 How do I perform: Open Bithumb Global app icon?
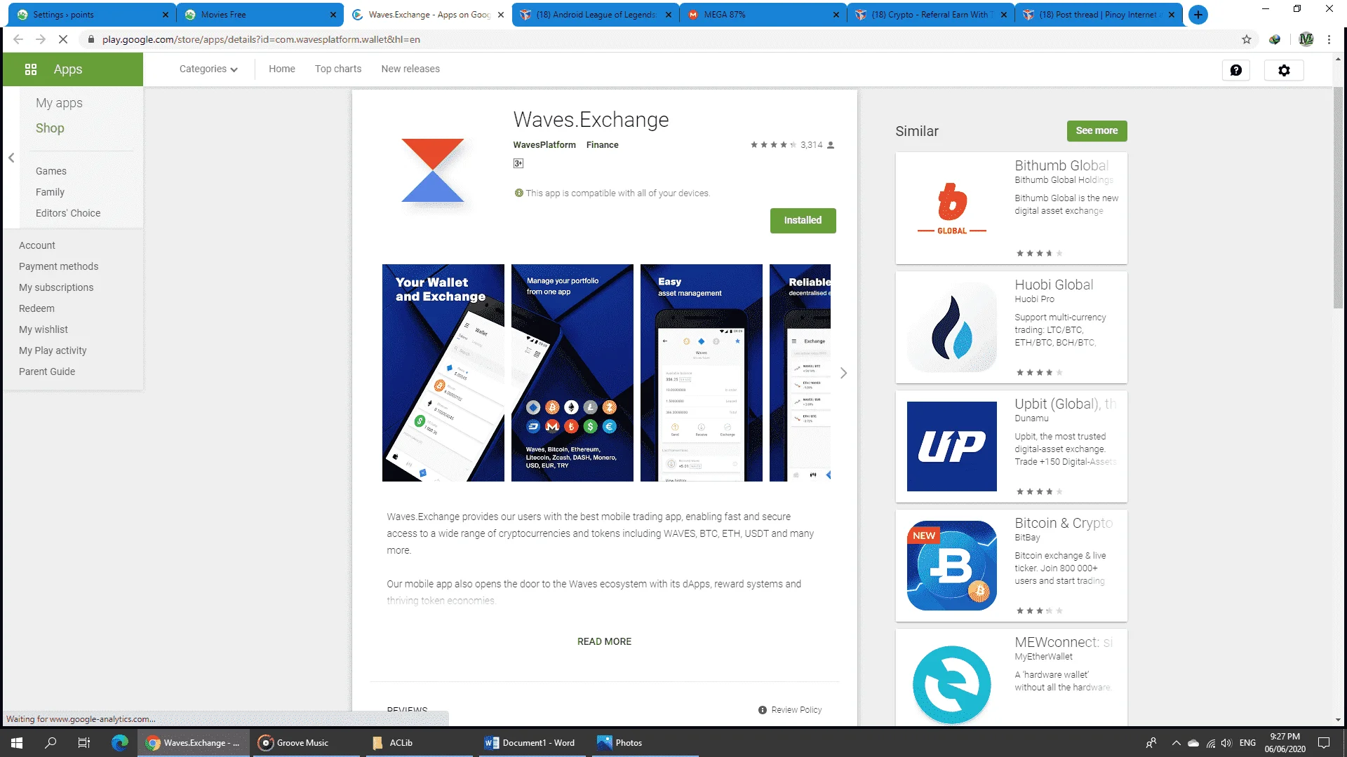tap(952, 208)
